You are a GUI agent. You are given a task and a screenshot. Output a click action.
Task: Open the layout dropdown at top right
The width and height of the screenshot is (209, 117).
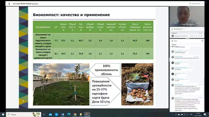point(196,4)
